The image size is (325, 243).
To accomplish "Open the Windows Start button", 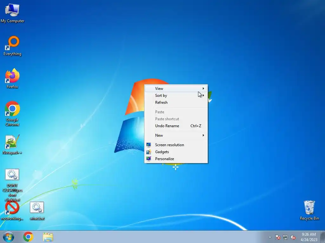I will [9, 237].
